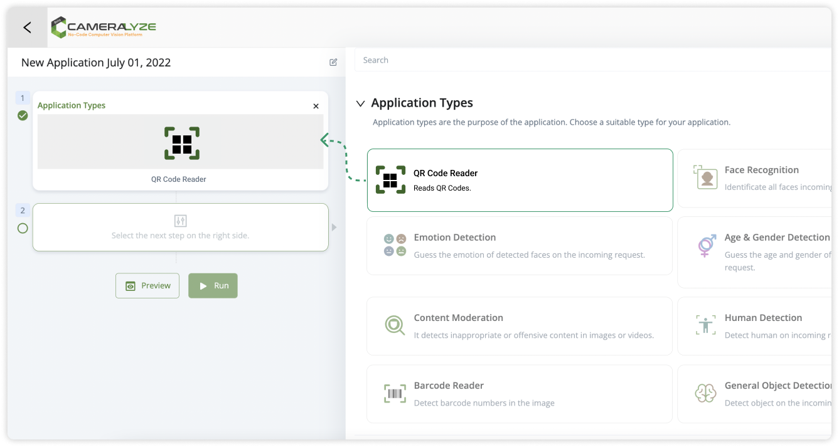The width and height of the screenshot is (839, 447).
Task: Click the Age & Gender Detection icon
Action: 707,245
